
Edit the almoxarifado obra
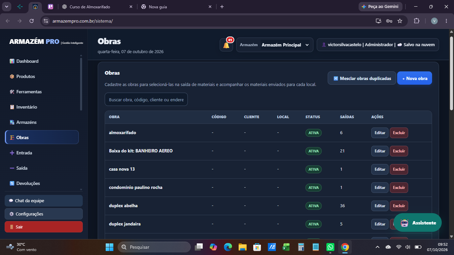click(380, 133)
